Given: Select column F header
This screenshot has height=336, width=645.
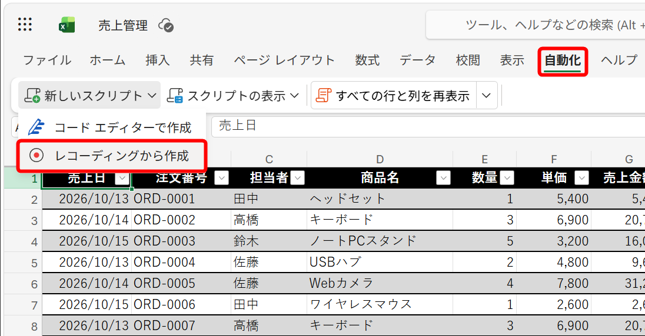Looking at the screenshot, I should (x=554, y=159).
